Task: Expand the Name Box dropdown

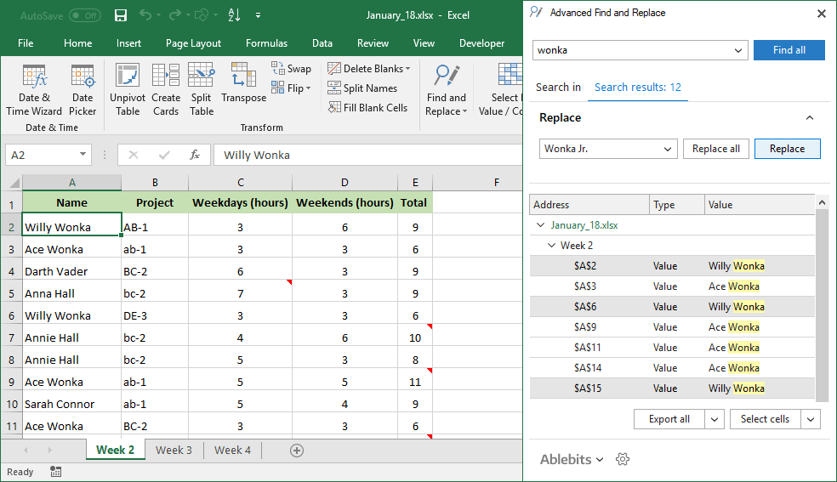Action: pos(83,155)
